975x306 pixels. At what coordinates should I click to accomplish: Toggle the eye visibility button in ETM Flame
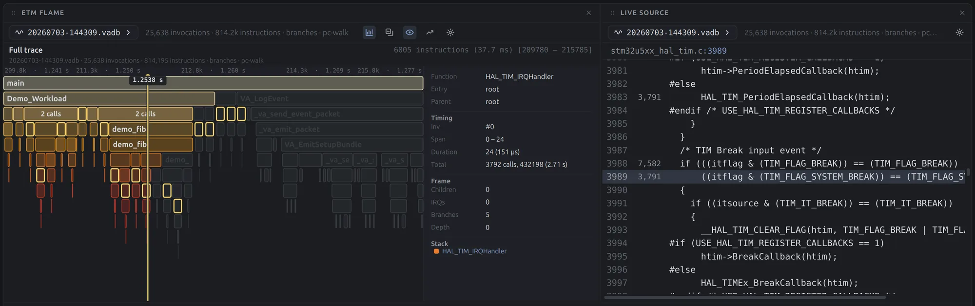pyautogui.click(x=409, y=33)
